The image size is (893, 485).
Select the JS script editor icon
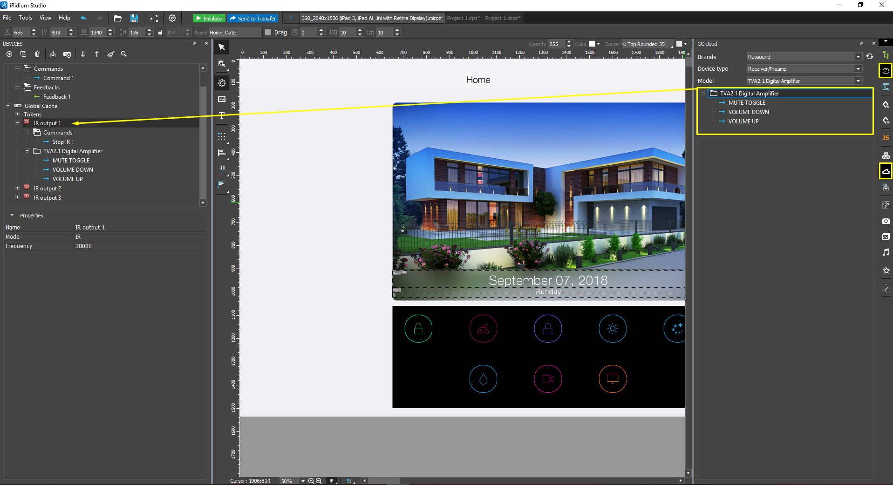(886, 137)
